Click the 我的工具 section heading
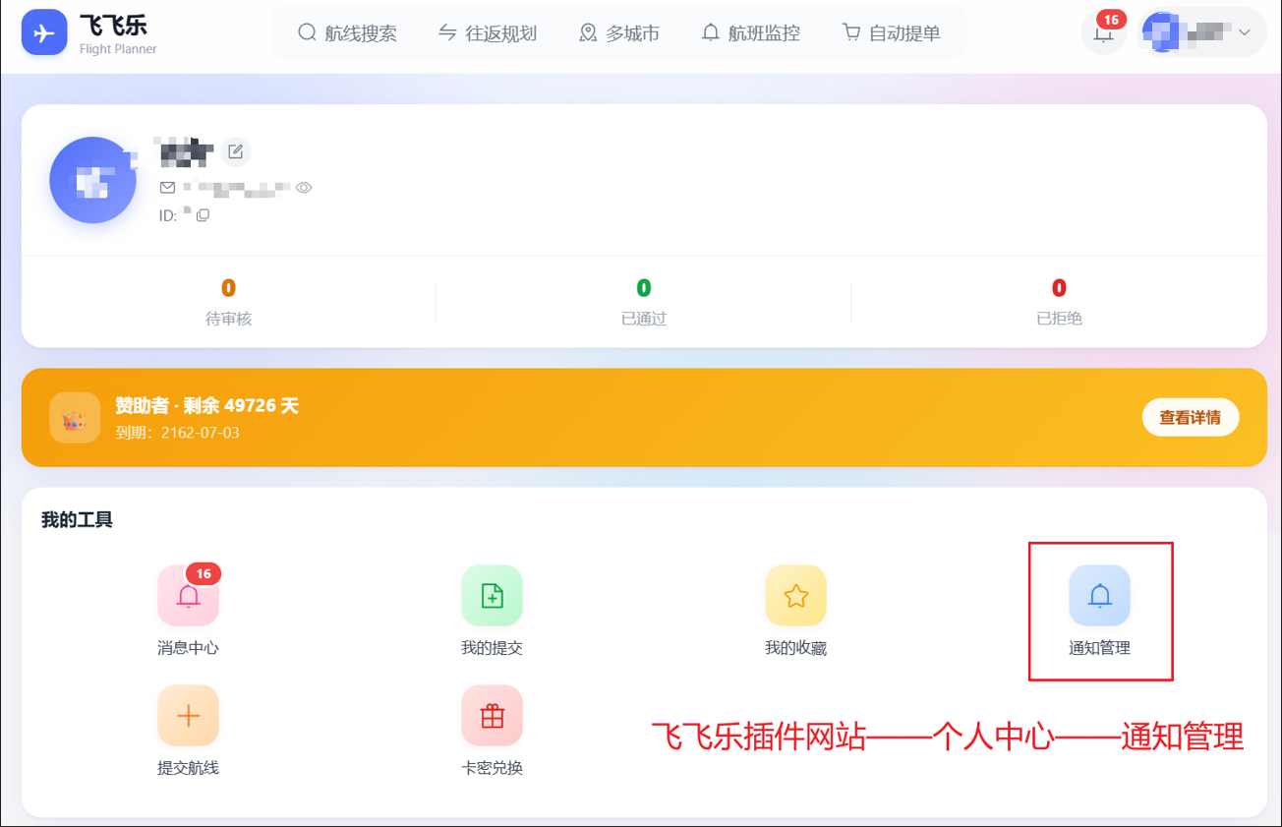Viewport: 1282px width, 827px height. tap(77, 520)
